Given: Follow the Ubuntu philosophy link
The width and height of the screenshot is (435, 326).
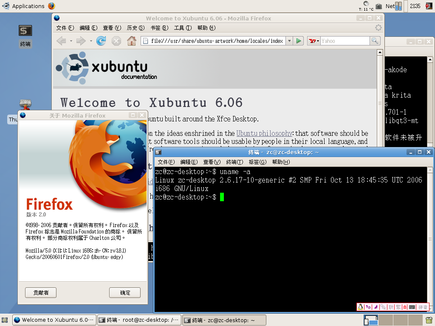Looking at the screenshot, I should pos(264,133).
